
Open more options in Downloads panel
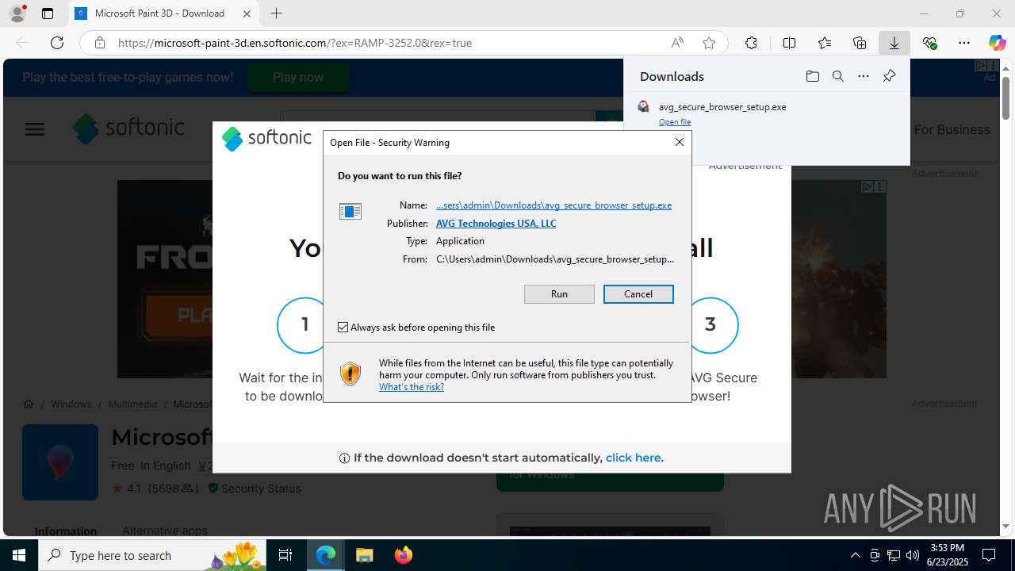coord(864,76)
